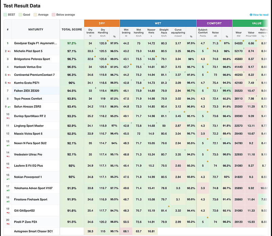Sort by TOTAL SCORE column header
Image resolution: width=272 pixels, height=236 pixels.
tap(72, 30)
